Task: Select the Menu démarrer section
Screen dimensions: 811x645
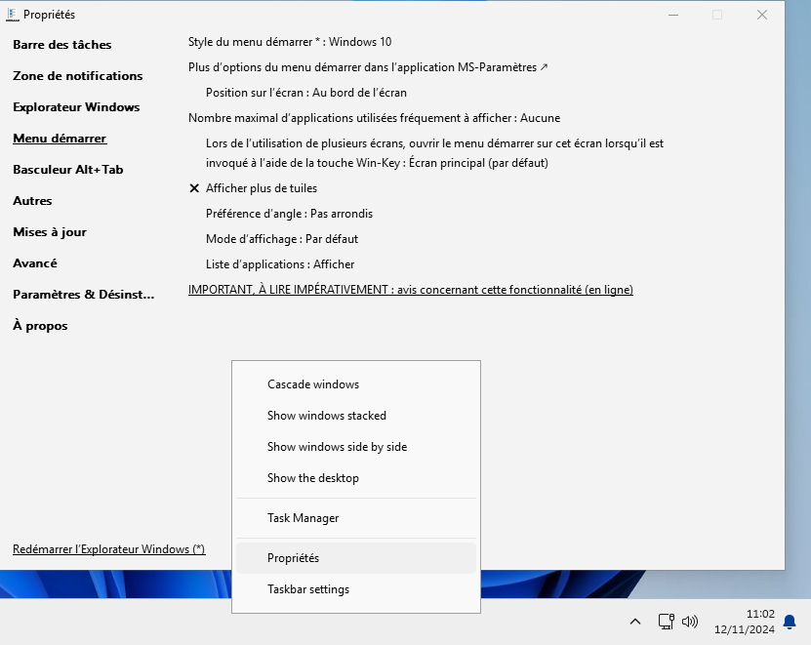Action: 60,139
